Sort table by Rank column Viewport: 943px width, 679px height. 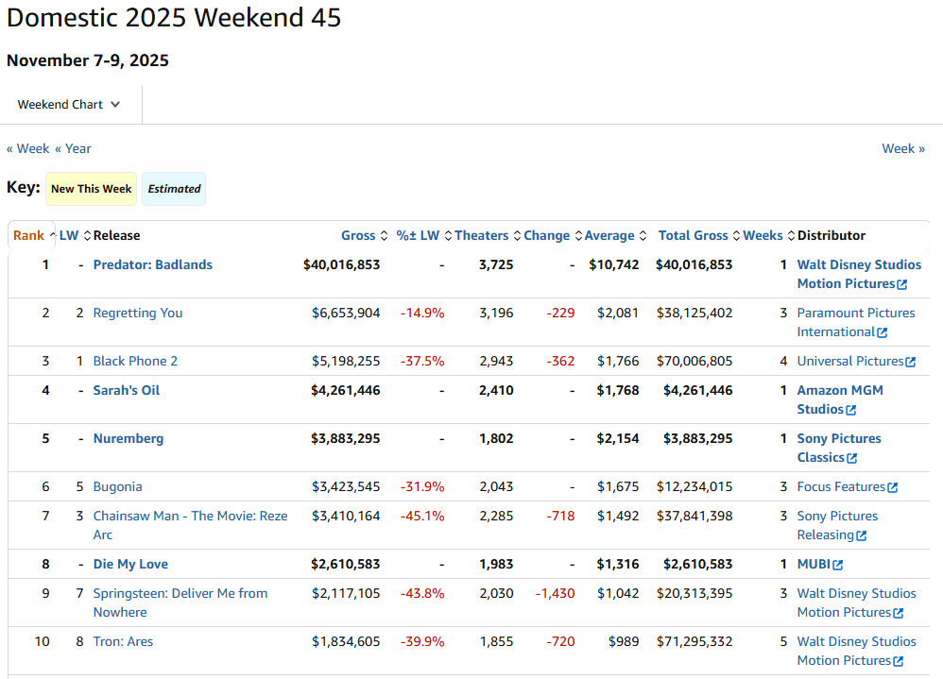28,236
